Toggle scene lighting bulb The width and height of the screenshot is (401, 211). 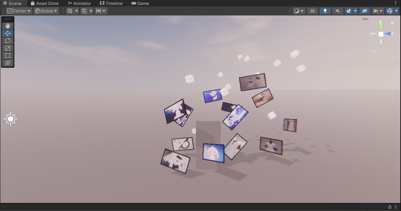(x=325, y=11)
